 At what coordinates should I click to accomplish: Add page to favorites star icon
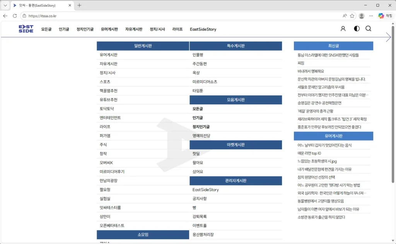tap(352, 16)
